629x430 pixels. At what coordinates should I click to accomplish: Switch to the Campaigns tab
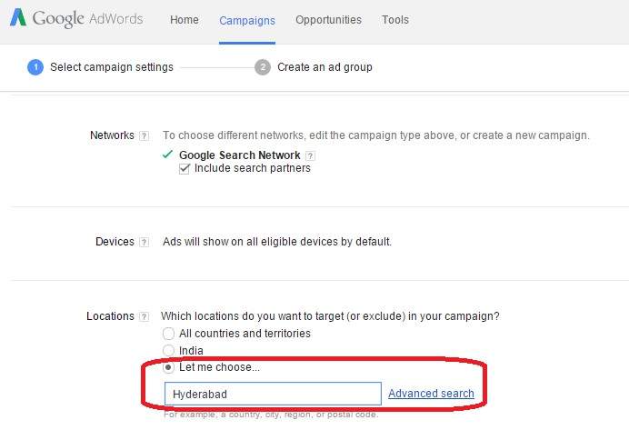coord(247,20)
